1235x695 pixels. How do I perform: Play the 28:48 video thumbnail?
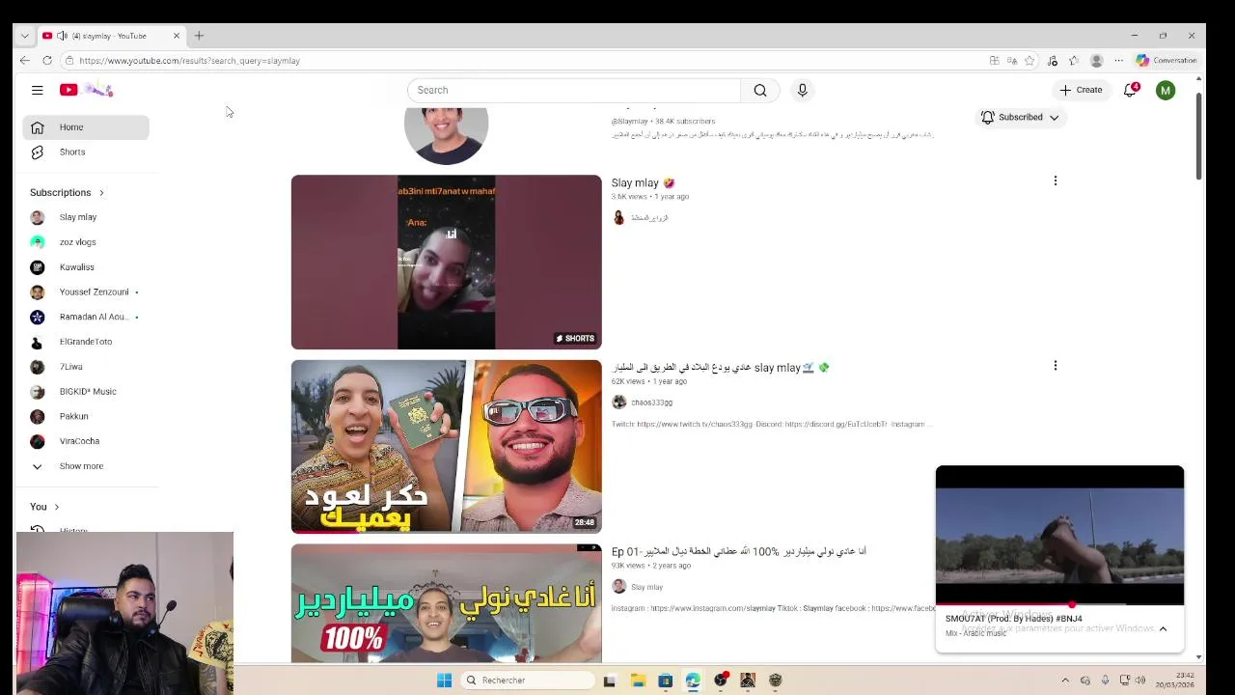click(x=446, y=446)
